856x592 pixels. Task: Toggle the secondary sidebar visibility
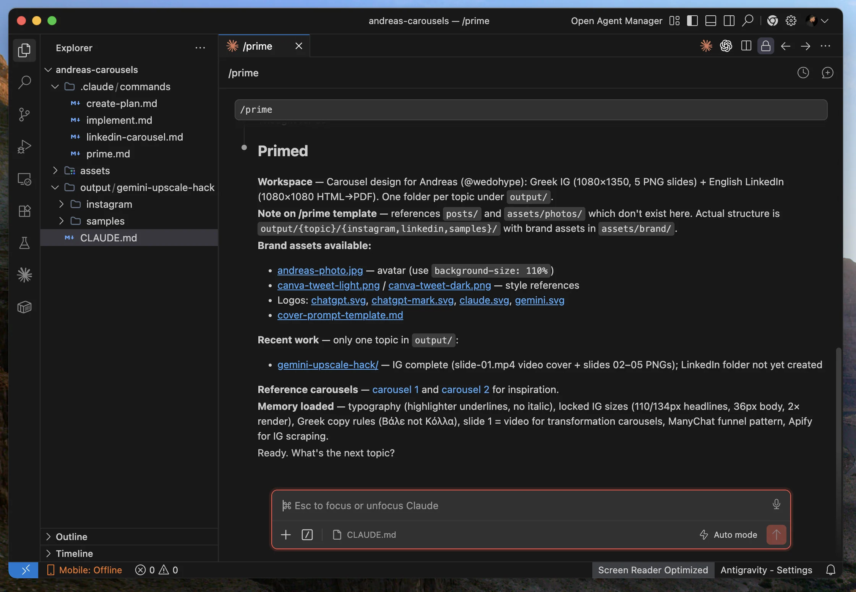coord(729,21)
